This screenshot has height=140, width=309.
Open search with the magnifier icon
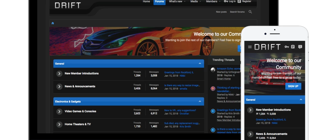point(250,12)
